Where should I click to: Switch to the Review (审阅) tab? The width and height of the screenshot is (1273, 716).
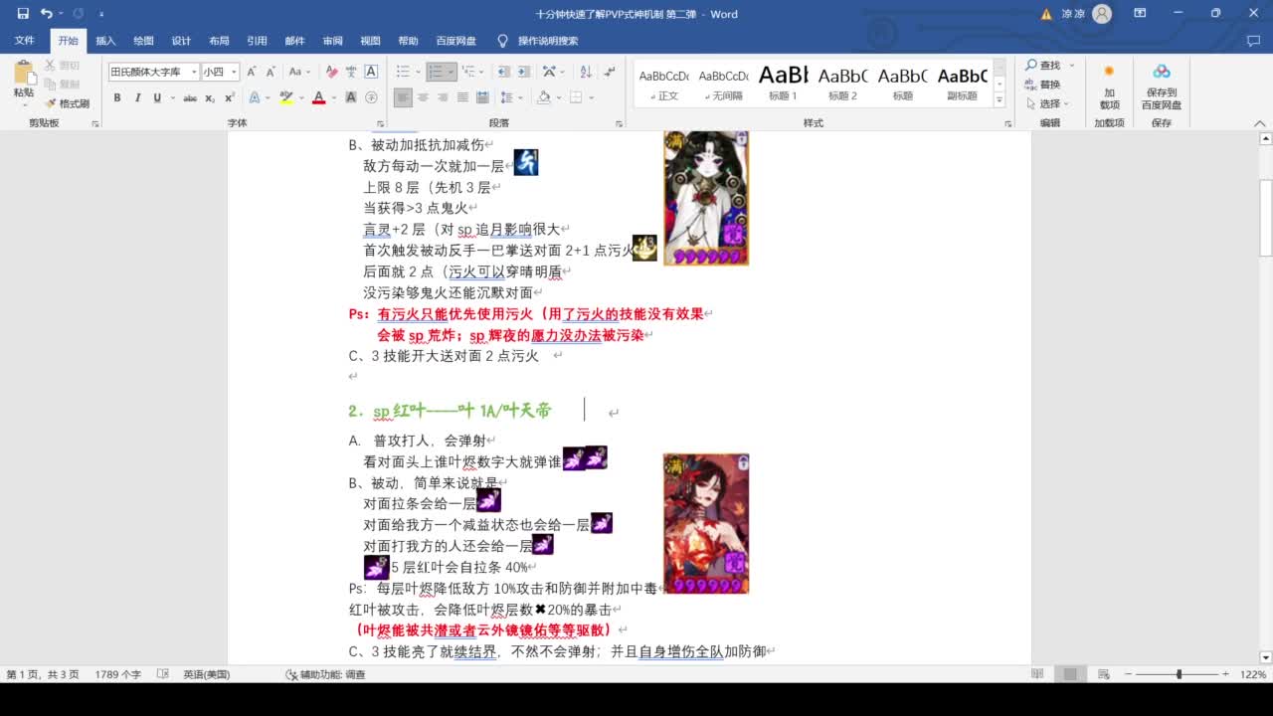[332, 41]
